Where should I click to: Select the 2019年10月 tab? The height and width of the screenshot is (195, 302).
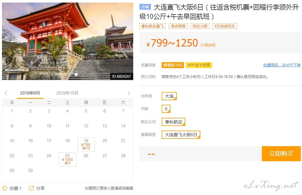tap(67, 93)
